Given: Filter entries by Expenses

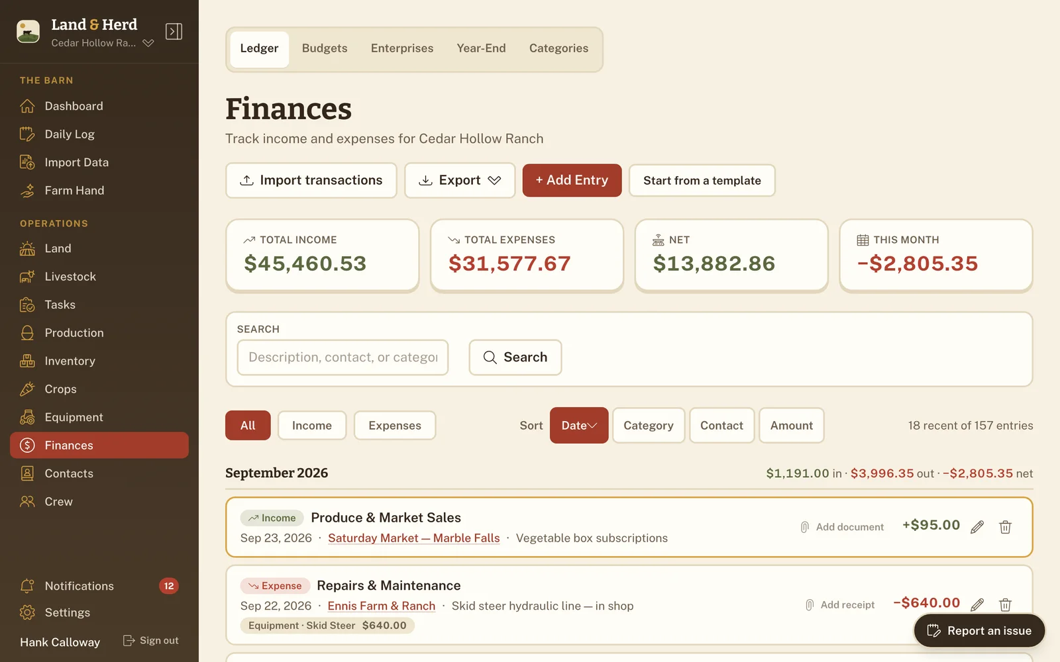Looking at the screenshot, I should (x=395, y=426).
